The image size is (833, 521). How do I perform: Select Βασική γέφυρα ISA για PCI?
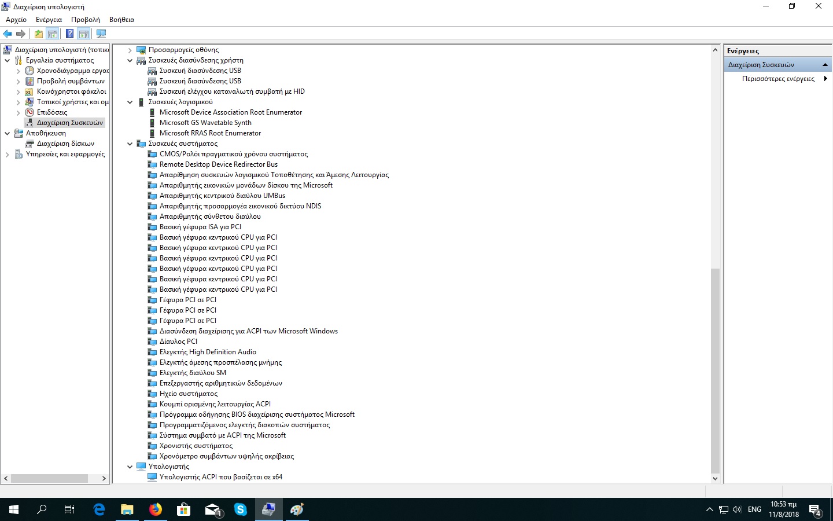200,227
